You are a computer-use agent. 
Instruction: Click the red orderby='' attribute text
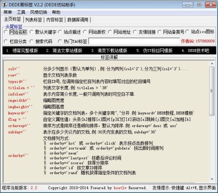[18, 156]
